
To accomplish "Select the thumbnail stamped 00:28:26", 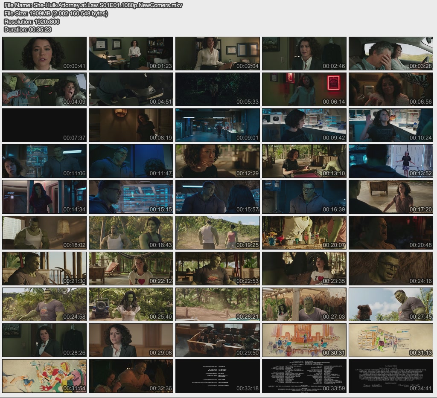I will click(x=44, y=340).
